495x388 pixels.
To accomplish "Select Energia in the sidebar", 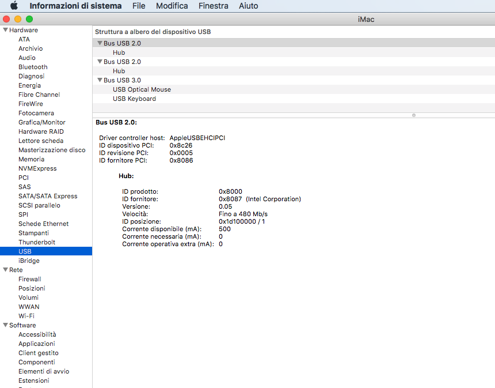I will click(29, 85).
